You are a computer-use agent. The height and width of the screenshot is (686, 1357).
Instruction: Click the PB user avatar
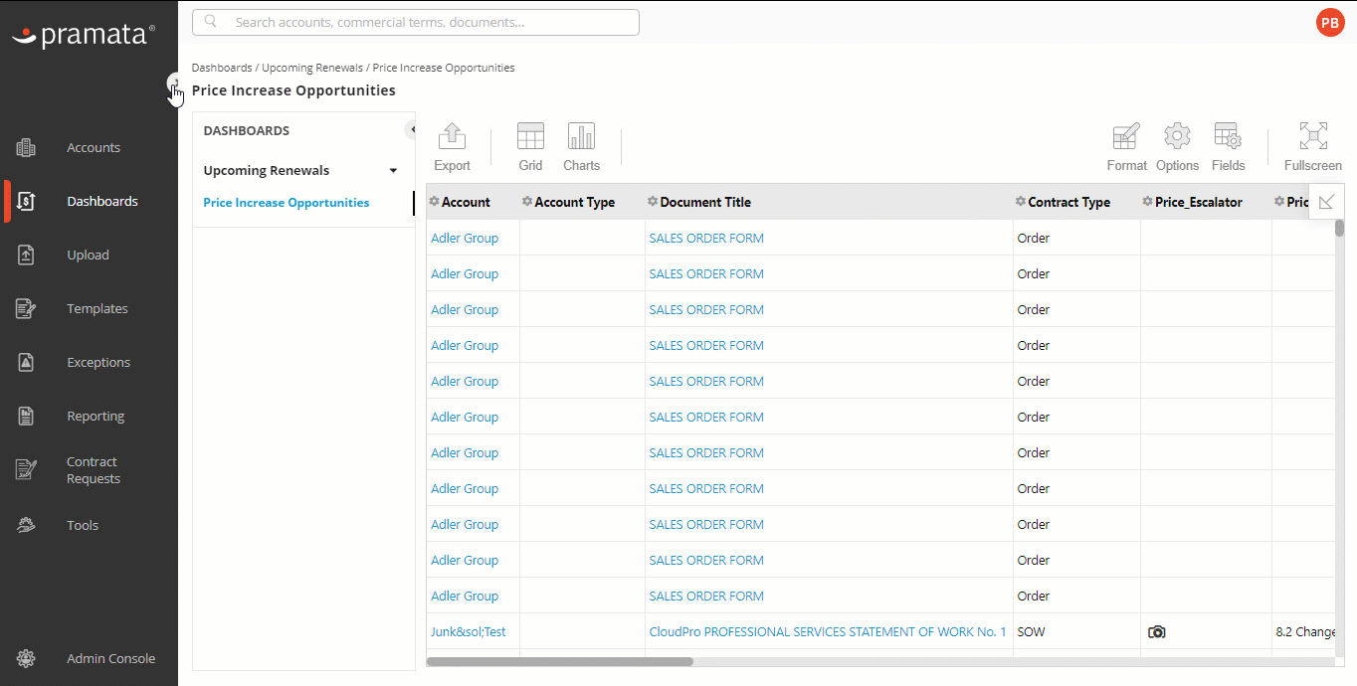1330,23
